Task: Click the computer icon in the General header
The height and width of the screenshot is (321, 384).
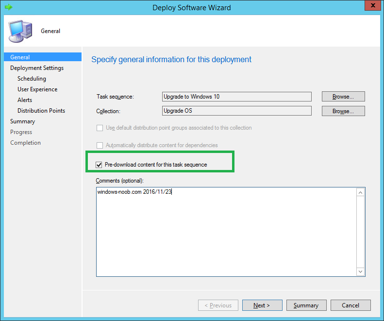Action: click(x=20, y=31)
